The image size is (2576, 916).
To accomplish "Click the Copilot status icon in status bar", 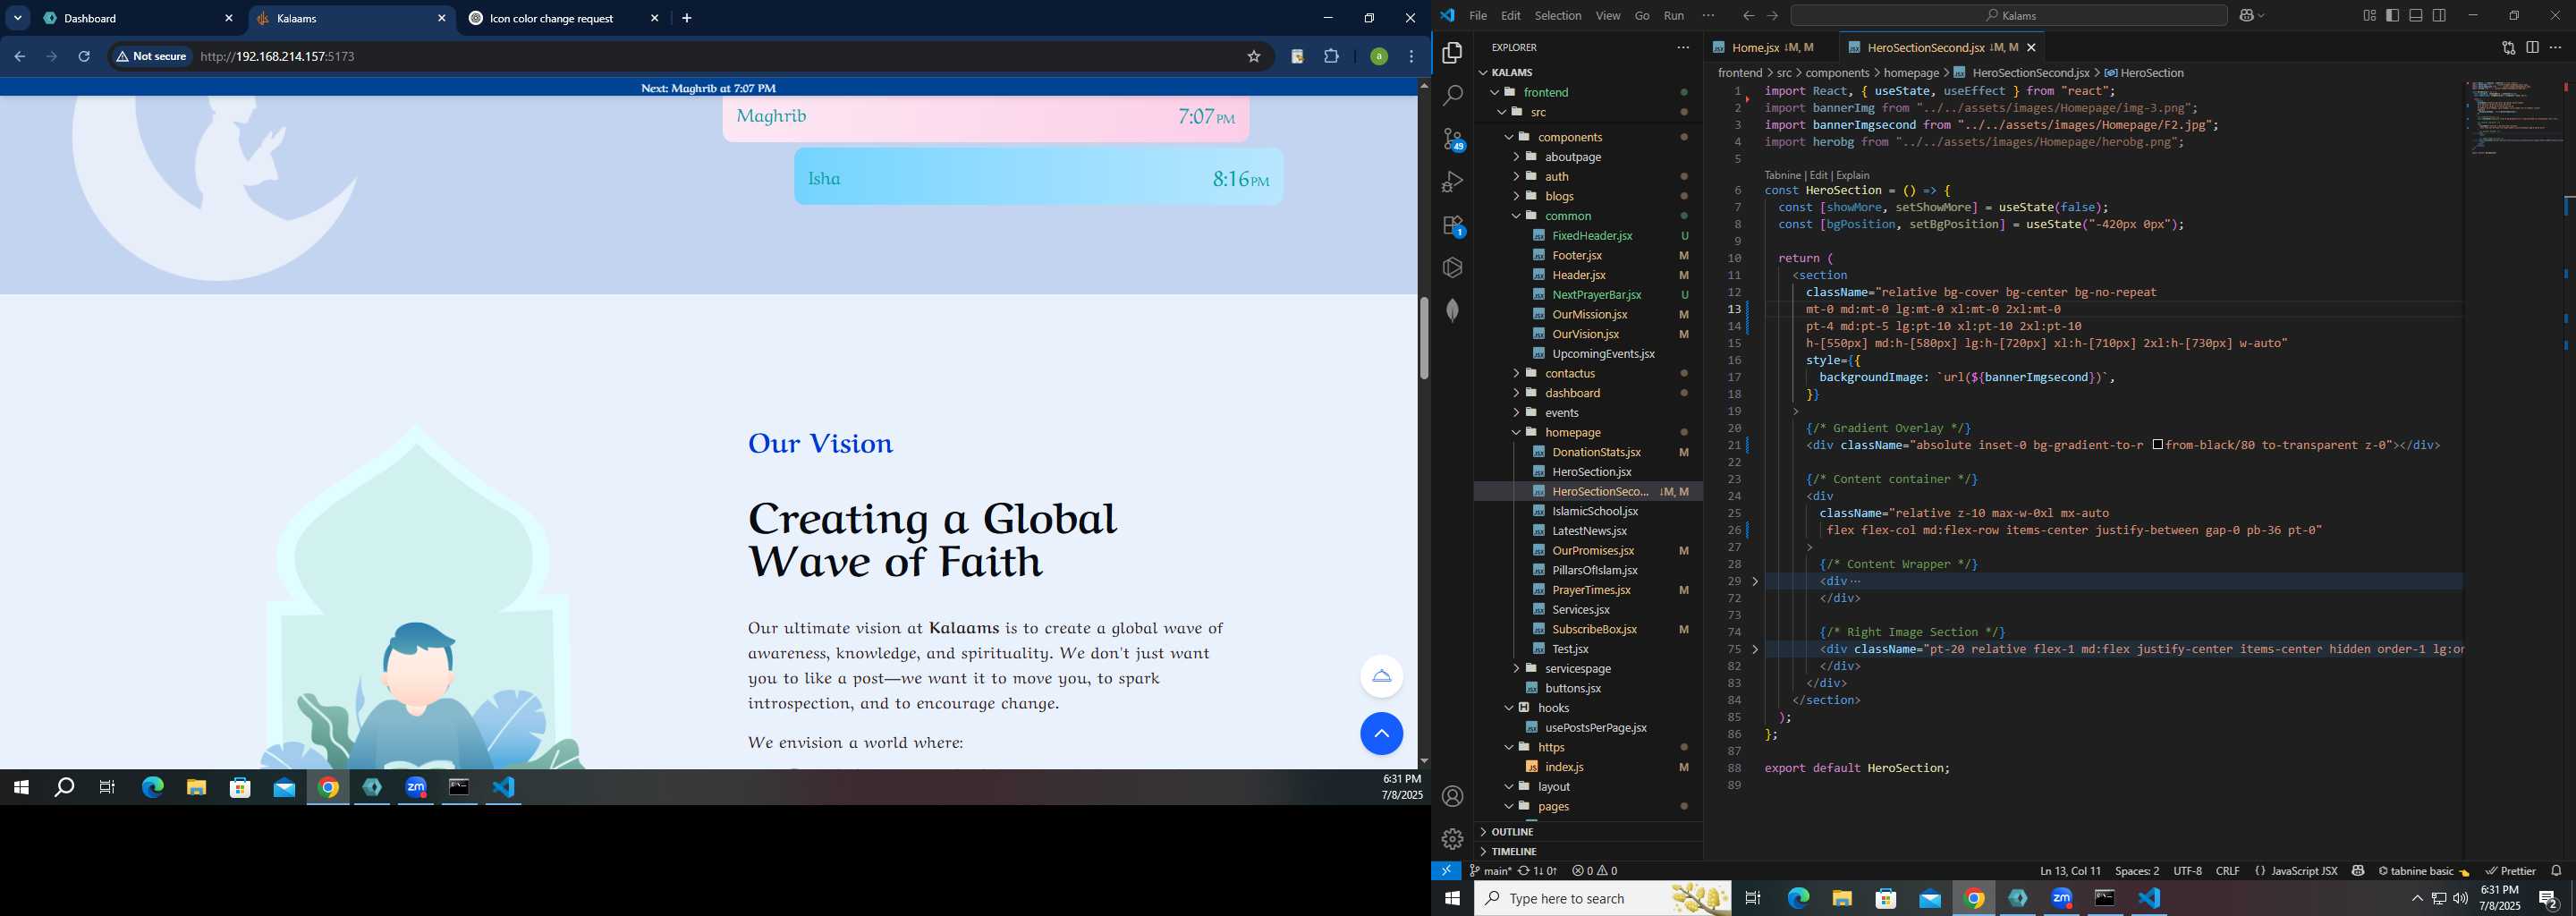I will pyautogui.click(x=2358, y=871).
